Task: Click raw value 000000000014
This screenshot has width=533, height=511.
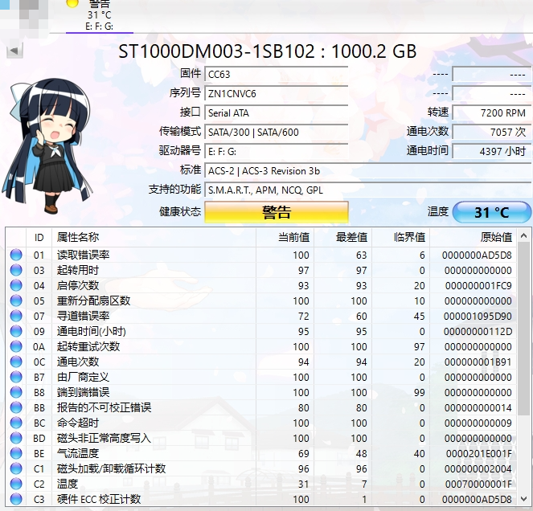Action: 478,407
